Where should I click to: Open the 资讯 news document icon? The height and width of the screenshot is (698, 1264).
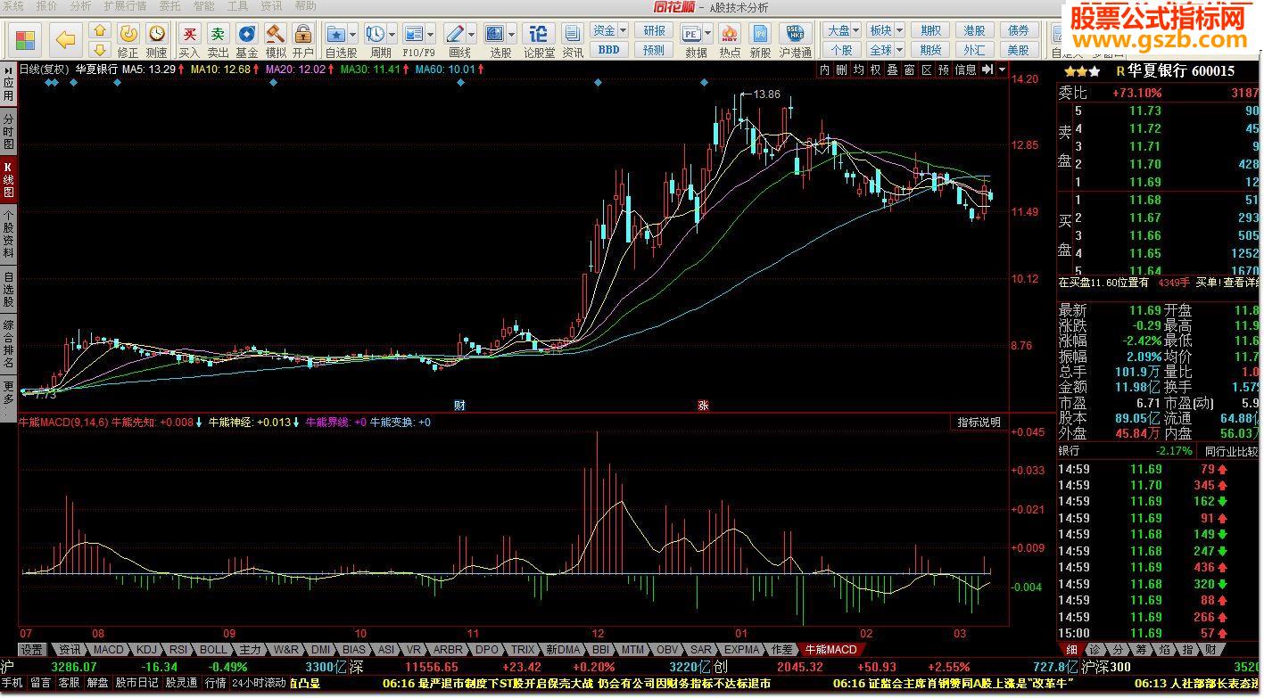pyautogui.click(x=573, y=41)
